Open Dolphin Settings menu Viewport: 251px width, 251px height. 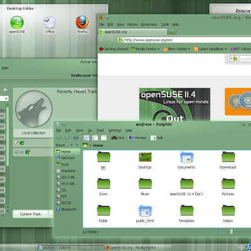pos(115,131)
